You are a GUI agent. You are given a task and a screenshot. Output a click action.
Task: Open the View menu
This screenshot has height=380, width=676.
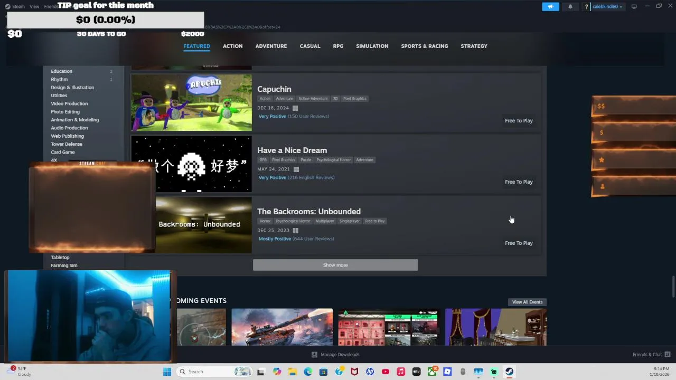click(x=34, y=6)
